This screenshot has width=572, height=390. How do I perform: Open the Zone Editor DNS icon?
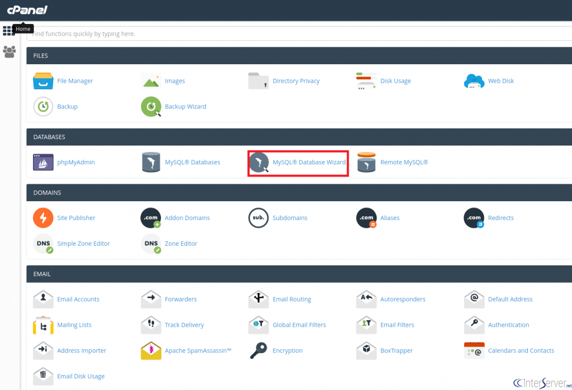click(151, 244)
